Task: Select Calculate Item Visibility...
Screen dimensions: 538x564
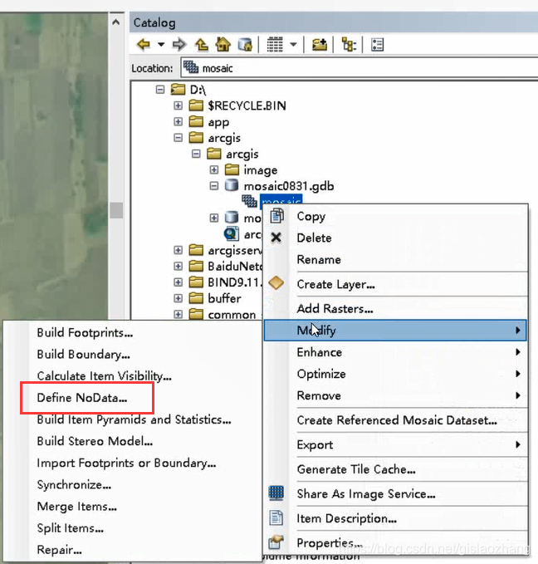Action: [132, 376]
